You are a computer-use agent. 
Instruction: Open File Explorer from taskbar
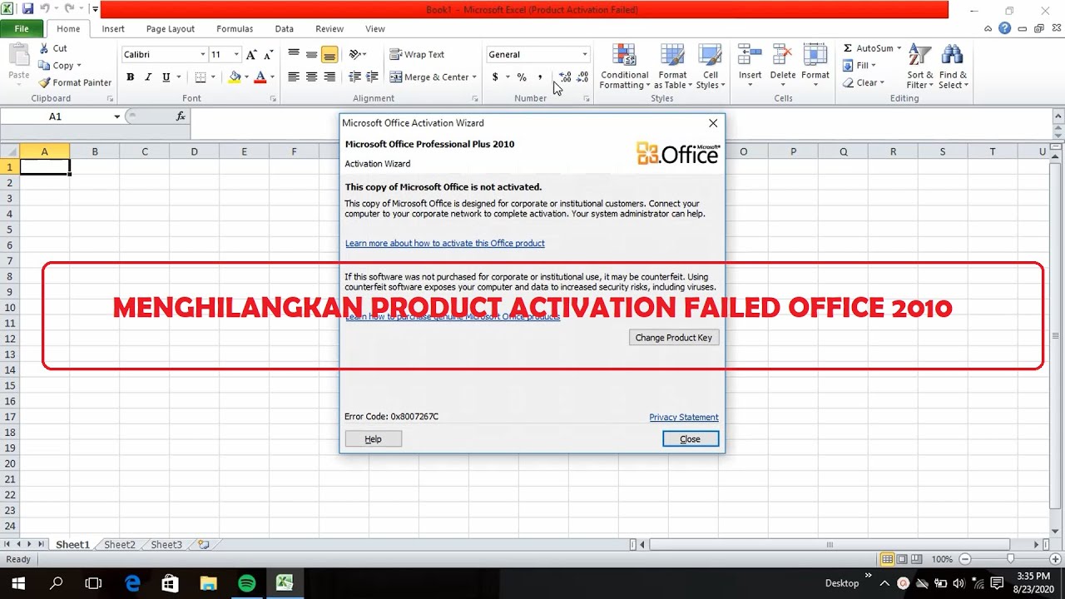coord(208,583)
